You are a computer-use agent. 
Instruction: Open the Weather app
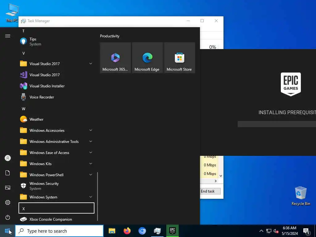click(x=56, y=119)
